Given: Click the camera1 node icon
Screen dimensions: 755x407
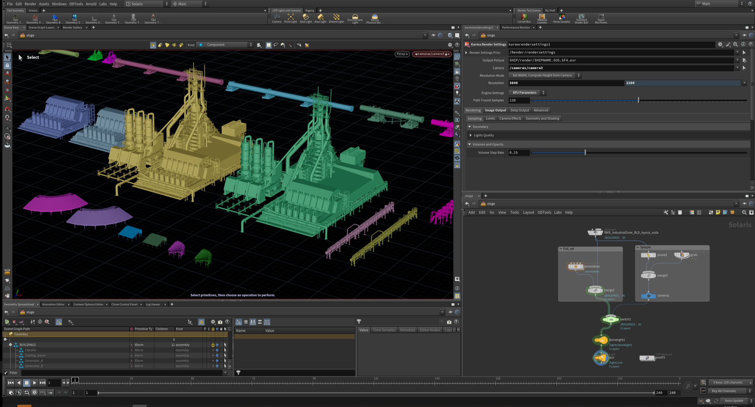Looking at the screenshot, I should coord(648,296).
